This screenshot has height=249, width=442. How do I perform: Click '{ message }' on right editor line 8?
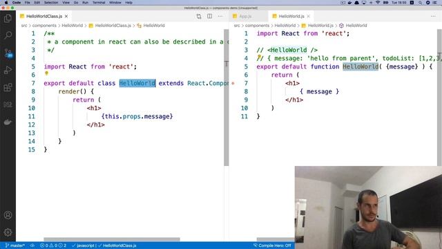point(319,91)
